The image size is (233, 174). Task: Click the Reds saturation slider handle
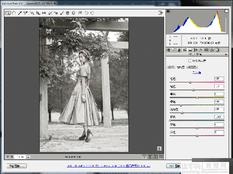click(190, 82)
